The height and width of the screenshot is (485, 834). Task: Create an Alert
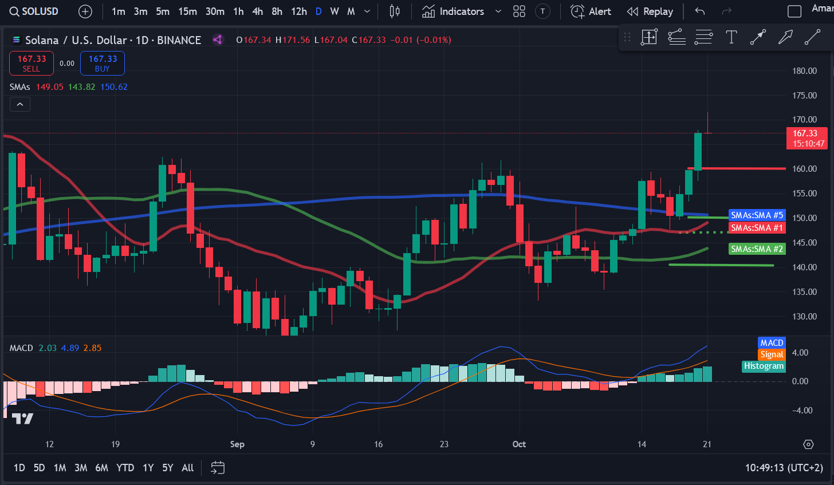(x=591, y=11)
